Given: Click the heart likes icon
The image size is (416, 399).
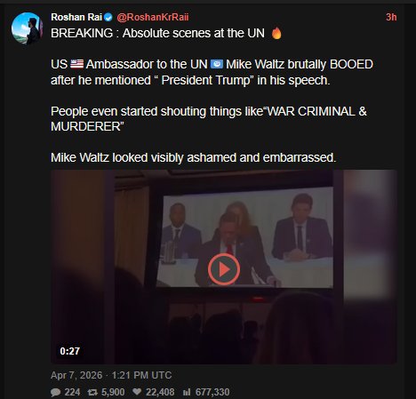Looking at the screenshot, I should pos(137,392).
